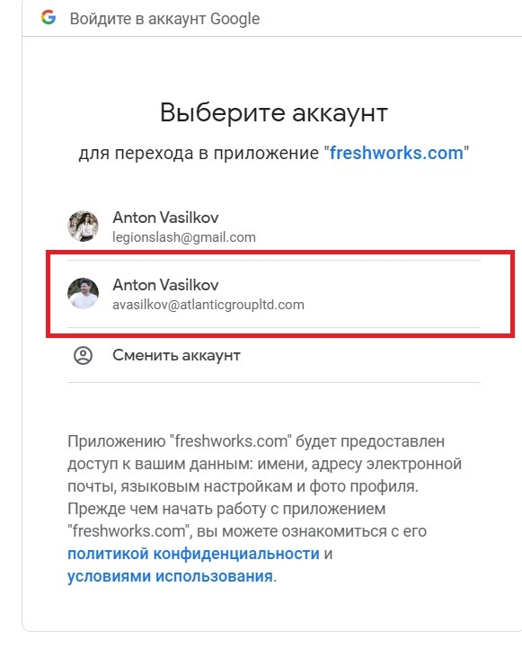The image size is (522, 658).
Task: Choose the legionslash@gmail.com email address
Action: (x=184, y=237)
